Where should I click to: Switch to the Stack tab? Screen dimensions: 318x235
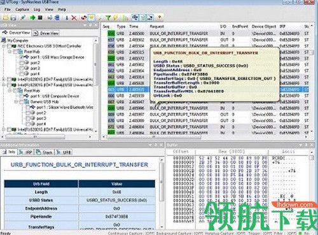point(44,152)
